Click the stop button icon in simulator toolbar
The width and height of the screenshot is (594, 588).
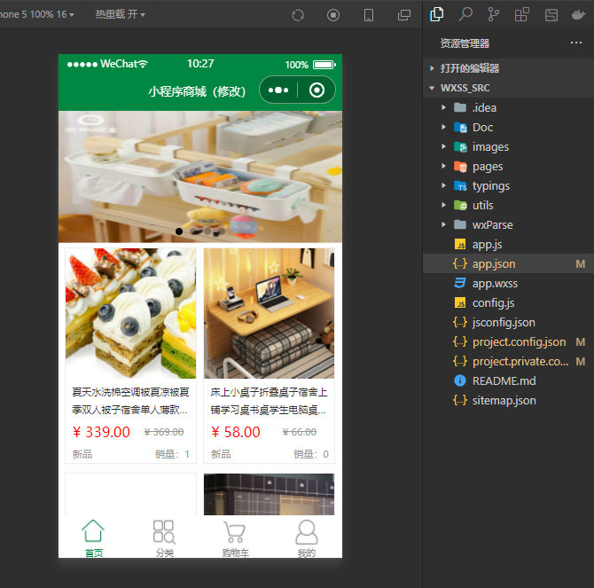coord(333,15)
